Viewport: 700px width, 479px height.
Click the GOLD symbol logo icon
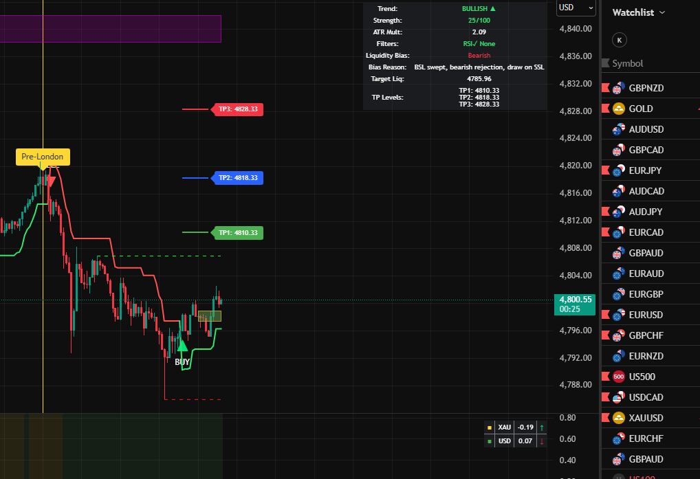[x=618, y=109]
